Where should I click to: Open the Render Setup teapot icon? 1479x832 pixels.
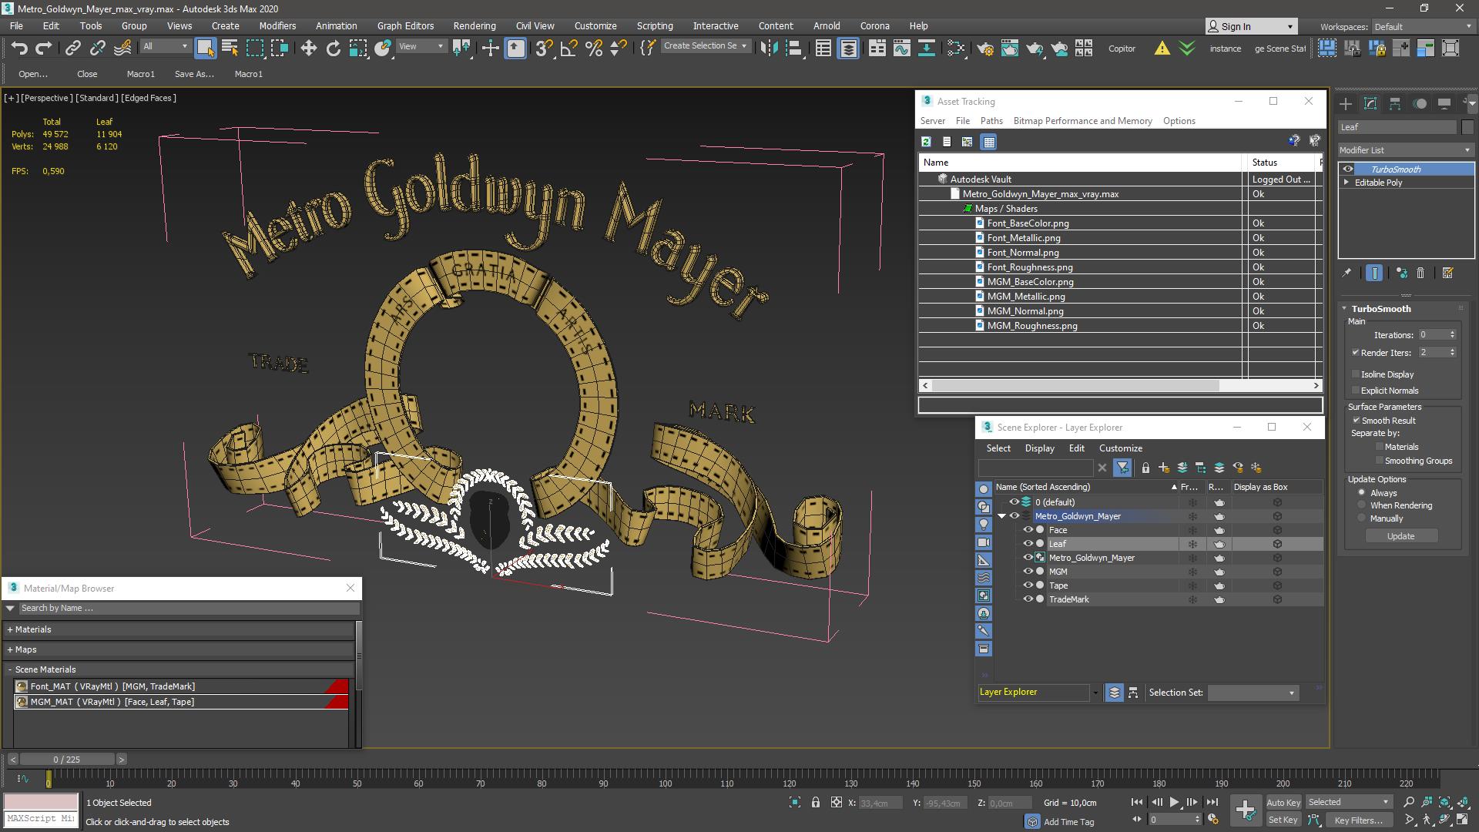(x=984, y=49)
